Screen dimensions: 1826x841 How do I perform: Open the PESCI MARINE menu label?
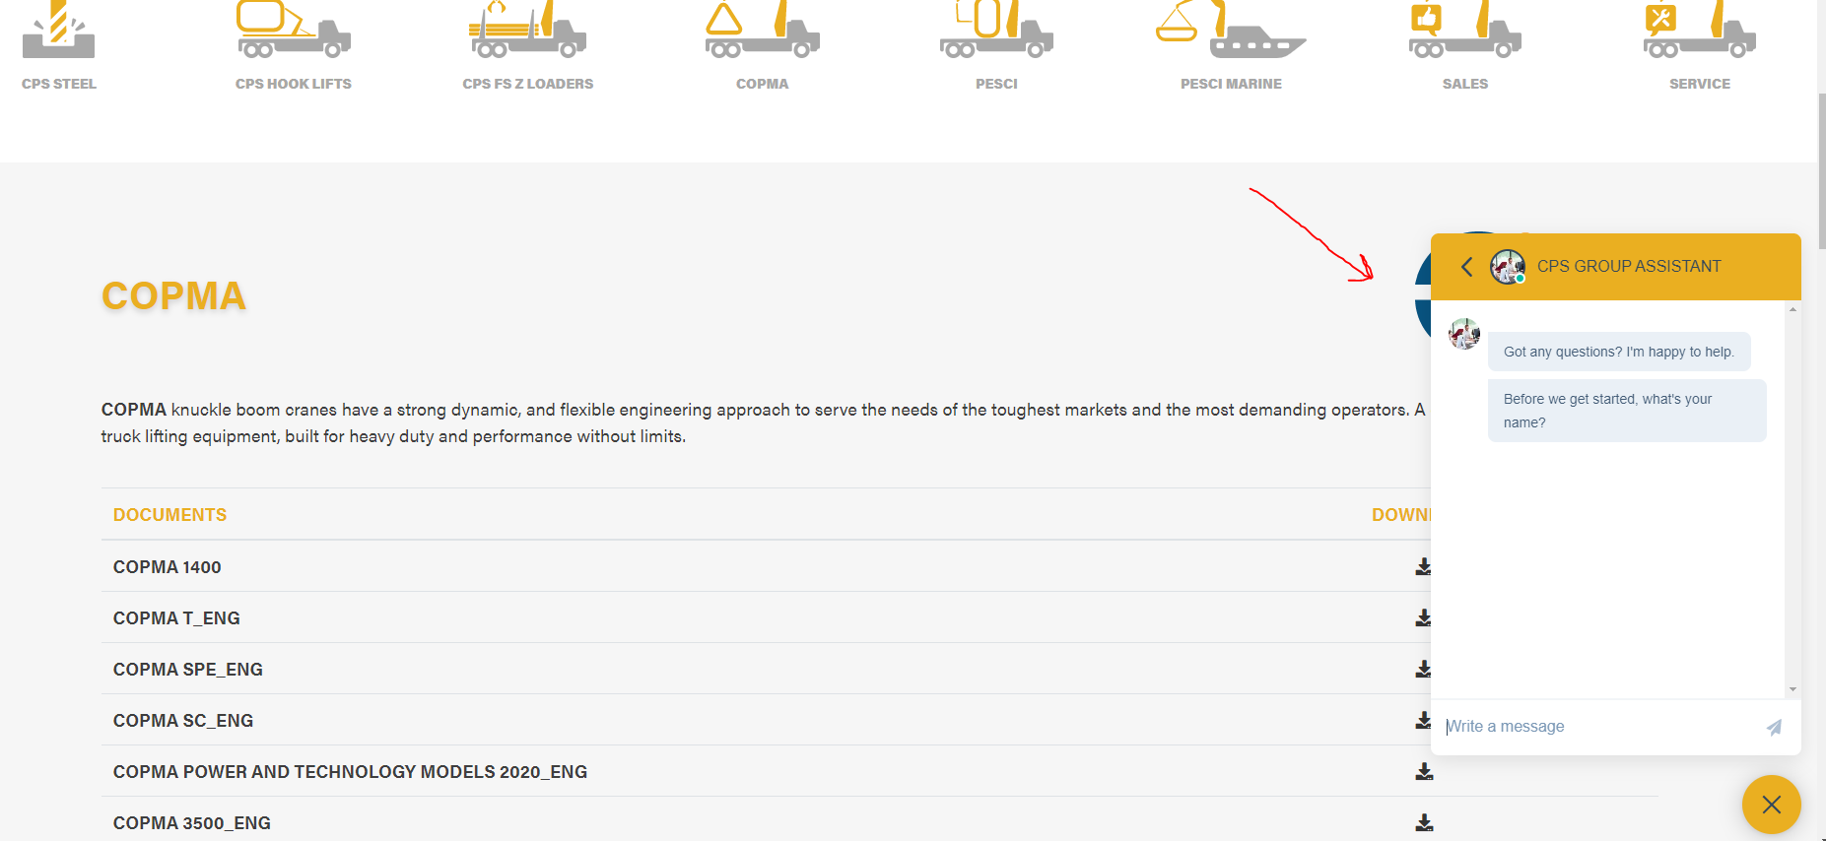point(1231,84)
